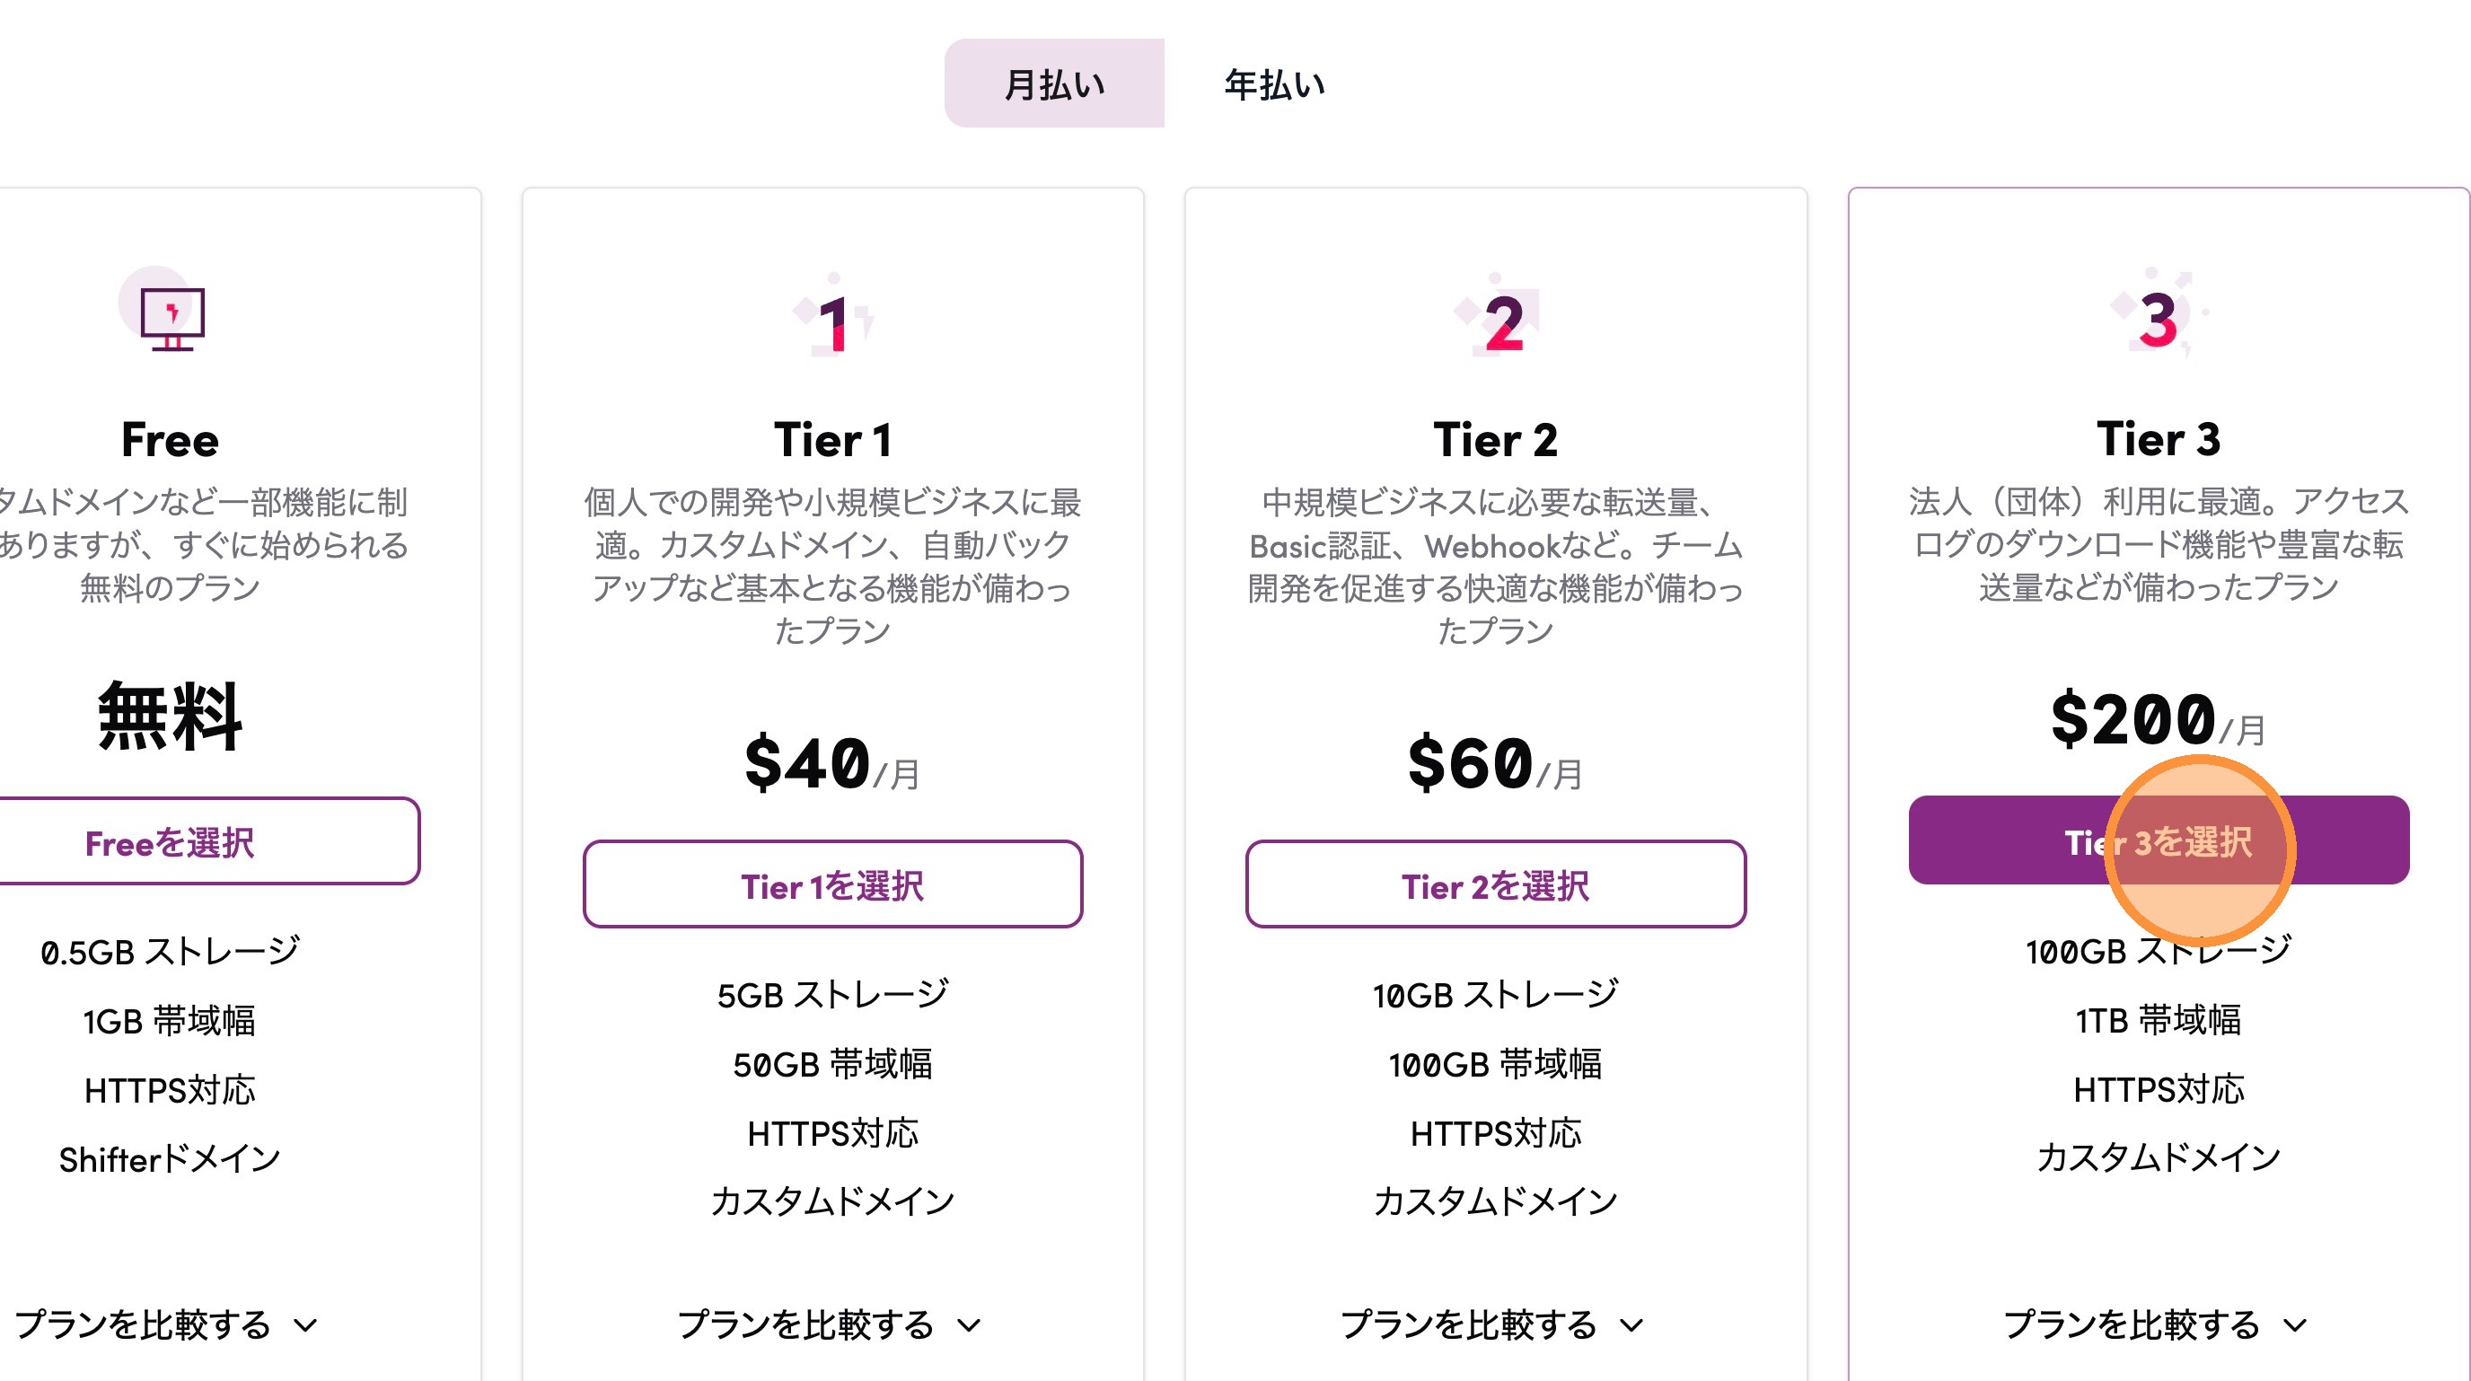Expand プランを比較する under Tier 2
Screen dimensions: 2471x1381
click(1492, 1324)
